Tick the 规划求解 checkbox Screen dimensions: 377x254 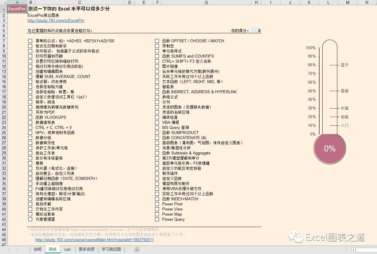[x=30, y=204]
